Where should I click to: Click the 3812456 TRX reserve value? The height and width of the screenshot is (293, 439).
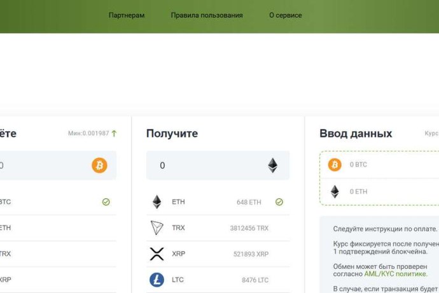249,228
